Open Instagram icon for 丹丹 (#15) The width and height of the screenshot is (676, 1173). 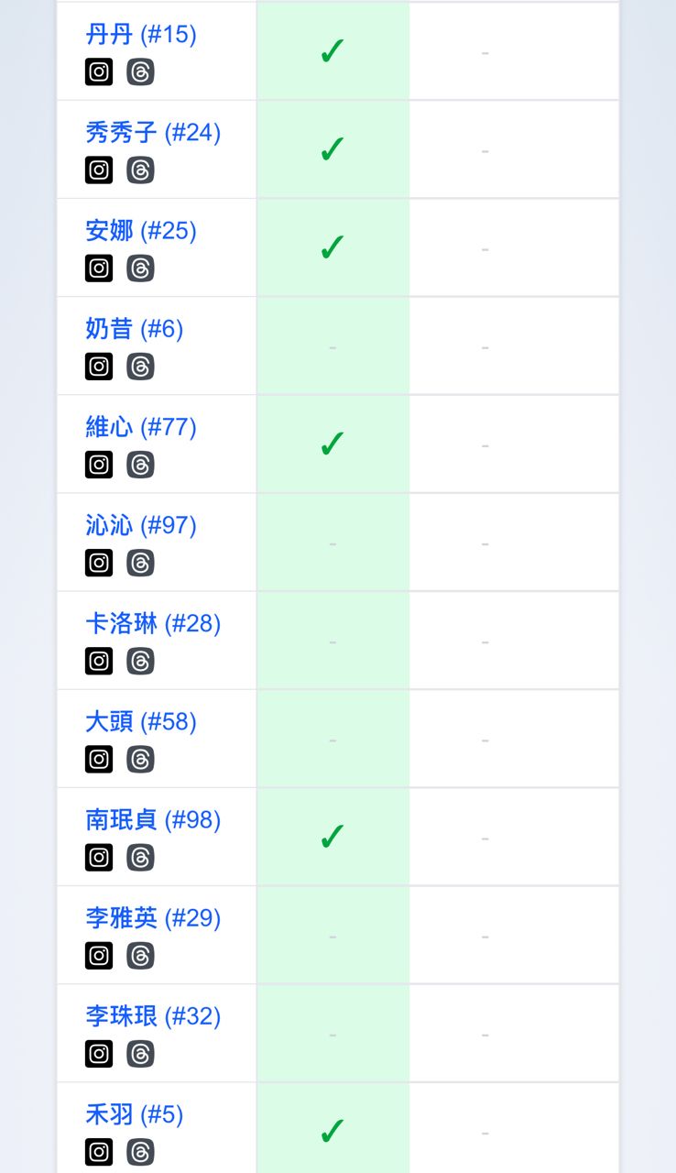click(99, 71)
